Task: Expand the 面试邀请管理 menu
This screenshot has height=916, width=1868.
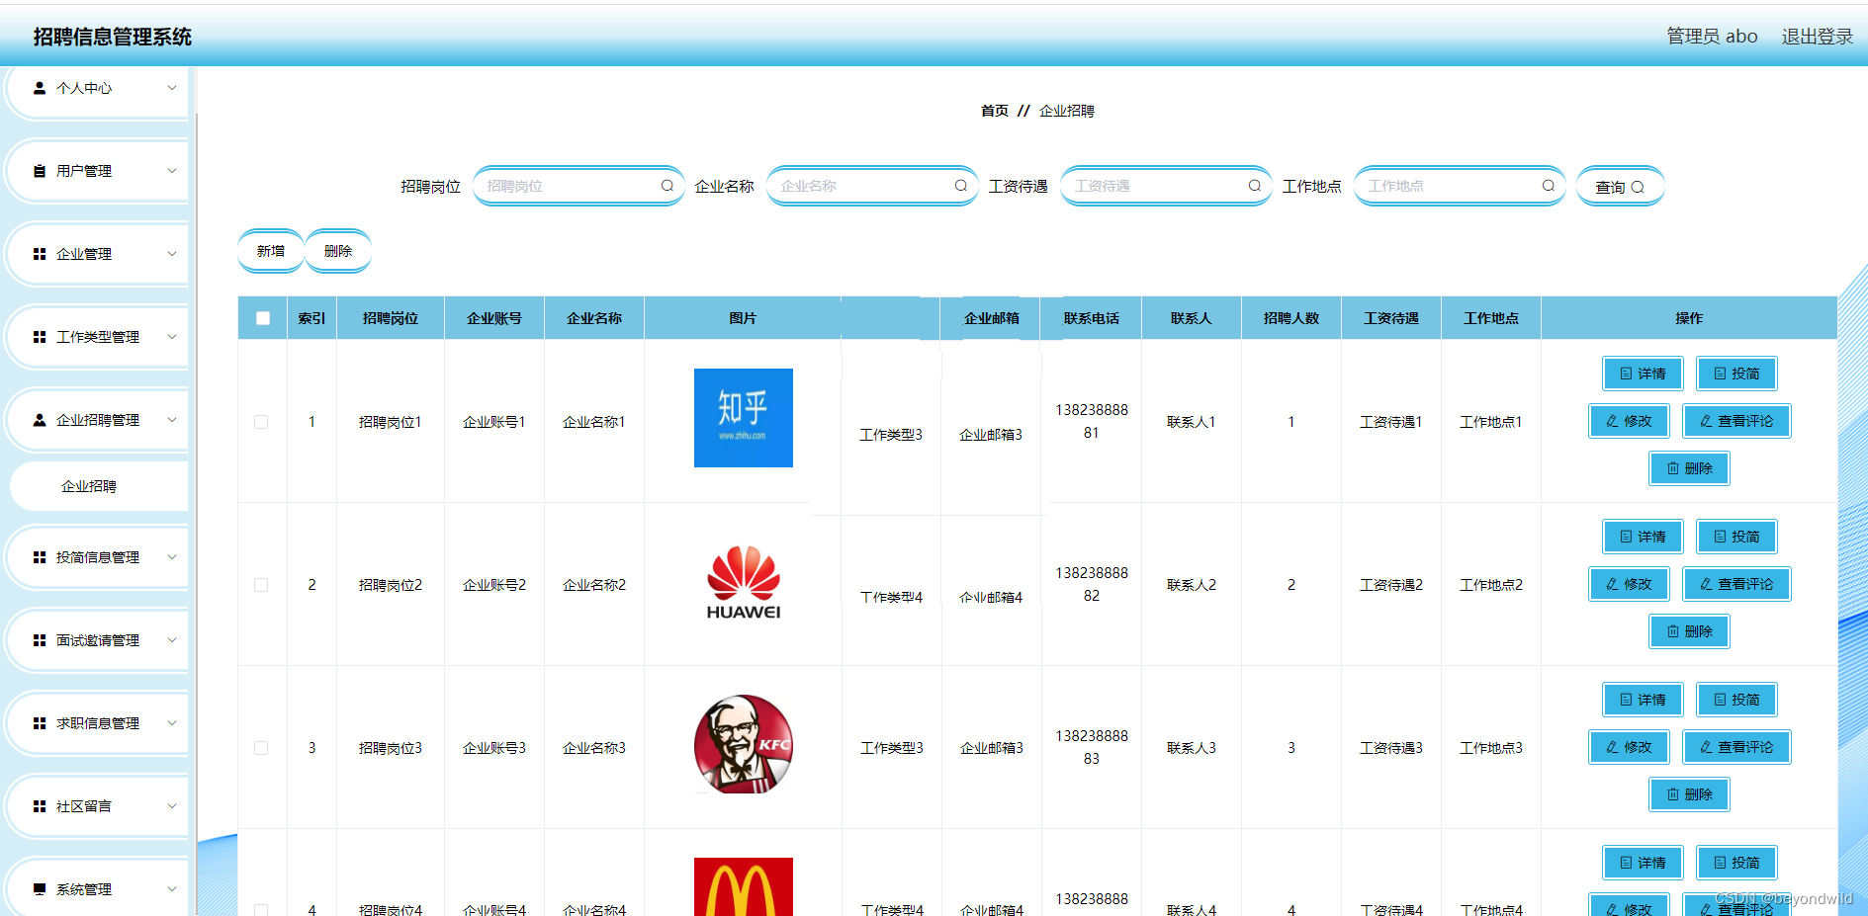Action: click(x=96, y=639)
